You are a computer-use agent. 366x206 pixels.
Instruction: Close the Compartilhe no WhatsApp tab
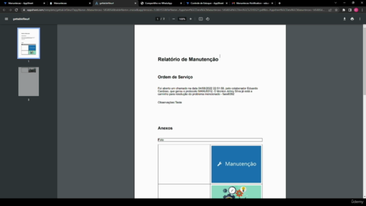181,3
